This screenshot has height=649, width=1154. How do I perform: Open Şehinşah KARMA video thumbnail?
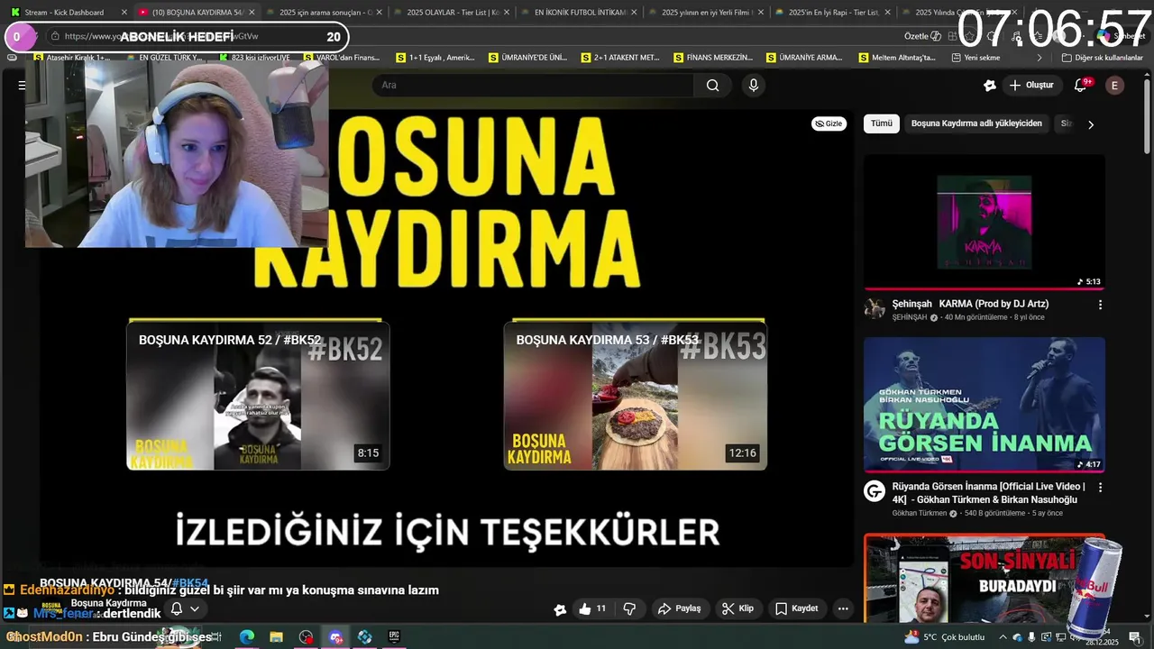coord(985,222)
